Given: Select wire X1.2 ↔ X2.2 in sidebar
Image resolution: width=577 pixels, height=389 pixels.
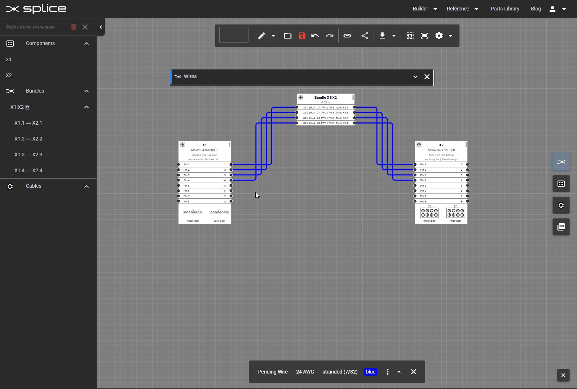Looking at the screenshot, I should click(28, 139).
